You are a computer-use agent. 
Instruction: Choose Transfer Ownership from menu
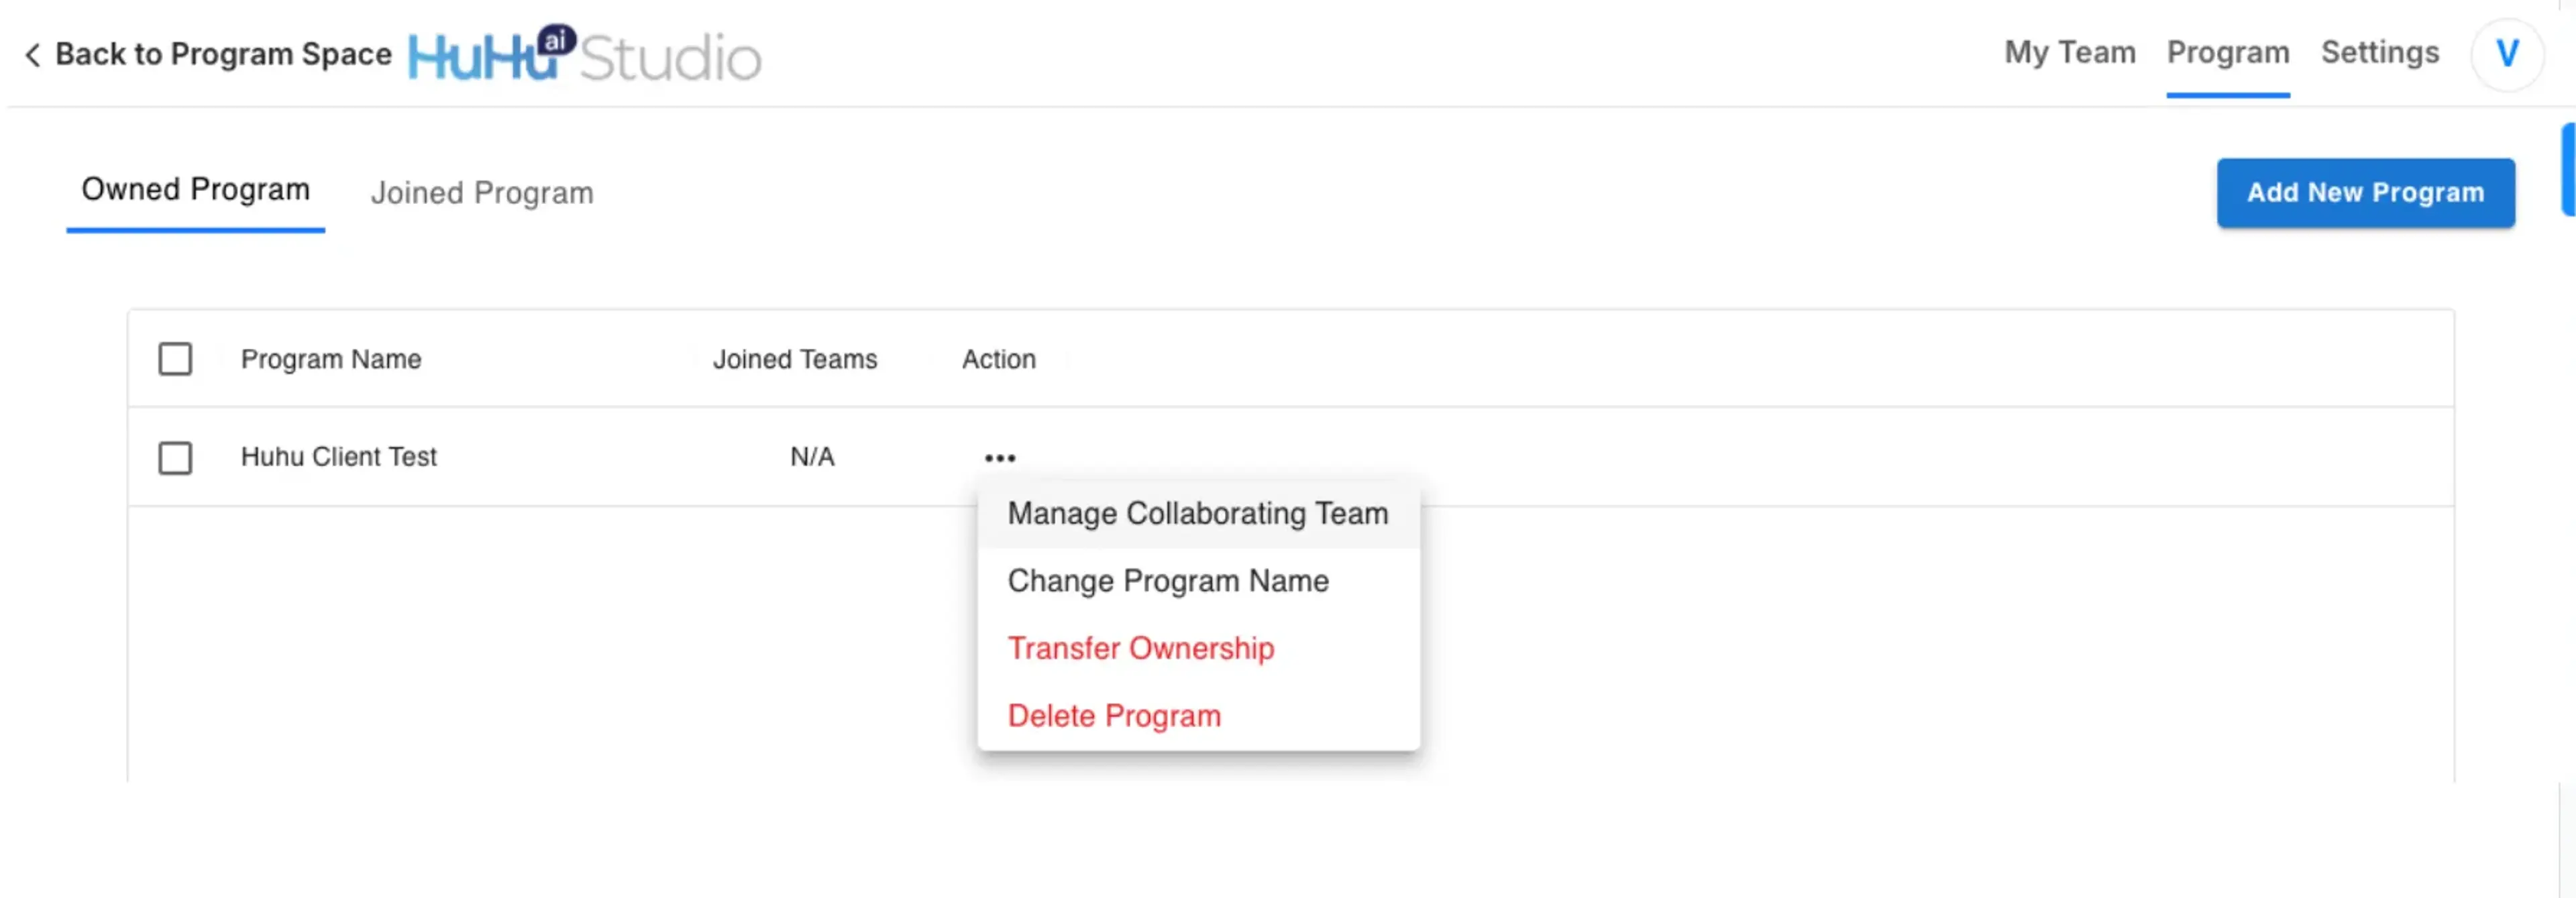tap(1198, 648)
